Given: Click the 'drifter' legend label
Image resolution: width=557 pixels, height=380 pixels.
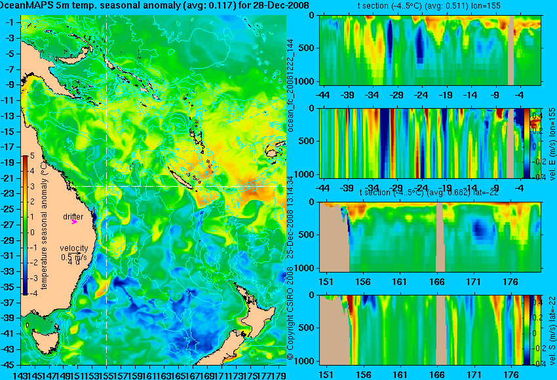Looking at the screenshot, I should (x=73, y=216).
